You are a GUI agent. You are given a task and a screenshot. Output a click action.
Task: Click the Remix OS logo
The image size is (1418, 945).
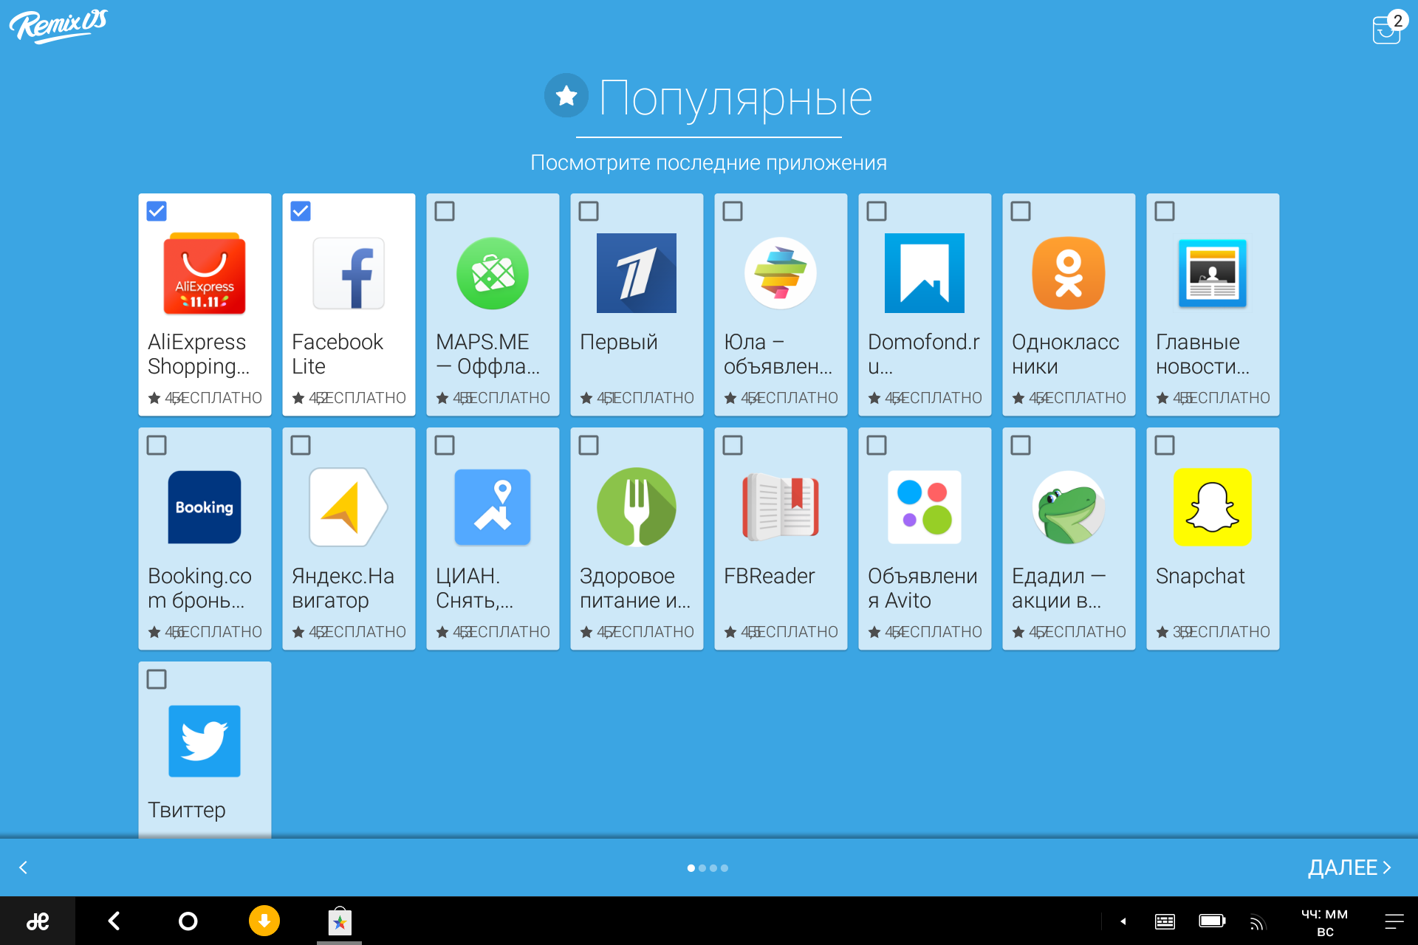[x=58, y=26]
